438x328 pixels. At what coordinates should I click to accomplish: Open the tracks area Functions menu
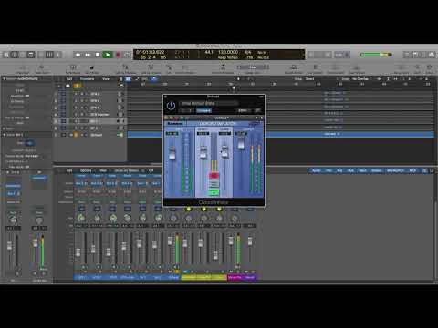(x=88, y=79)
